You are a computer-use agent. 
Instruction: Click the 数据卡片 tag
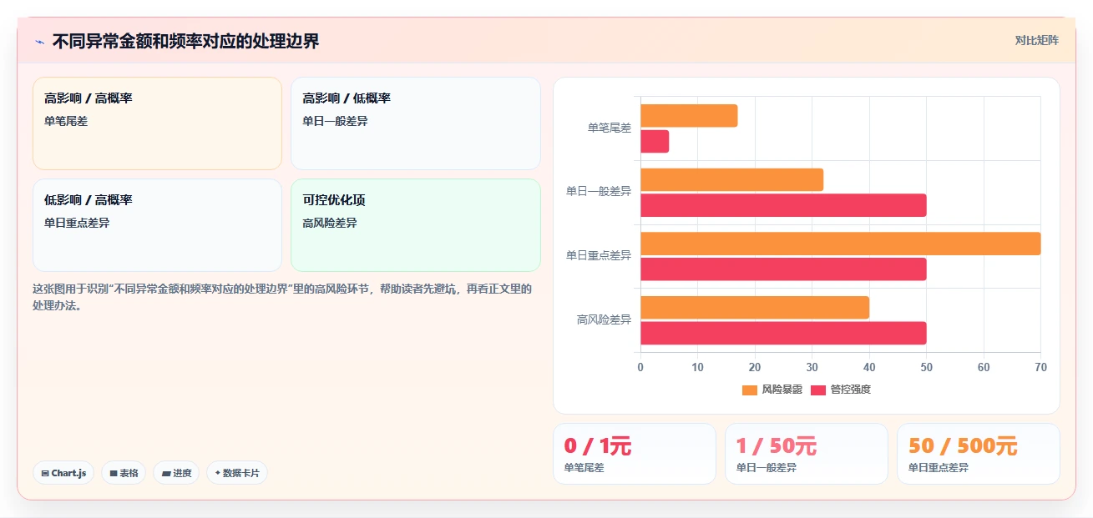(237, 473)
